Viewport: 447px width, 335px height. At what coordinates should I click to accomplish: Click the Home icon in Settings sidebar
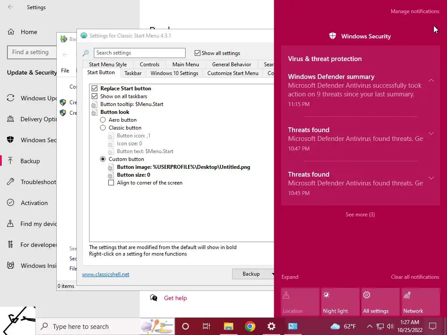[11, 31]
